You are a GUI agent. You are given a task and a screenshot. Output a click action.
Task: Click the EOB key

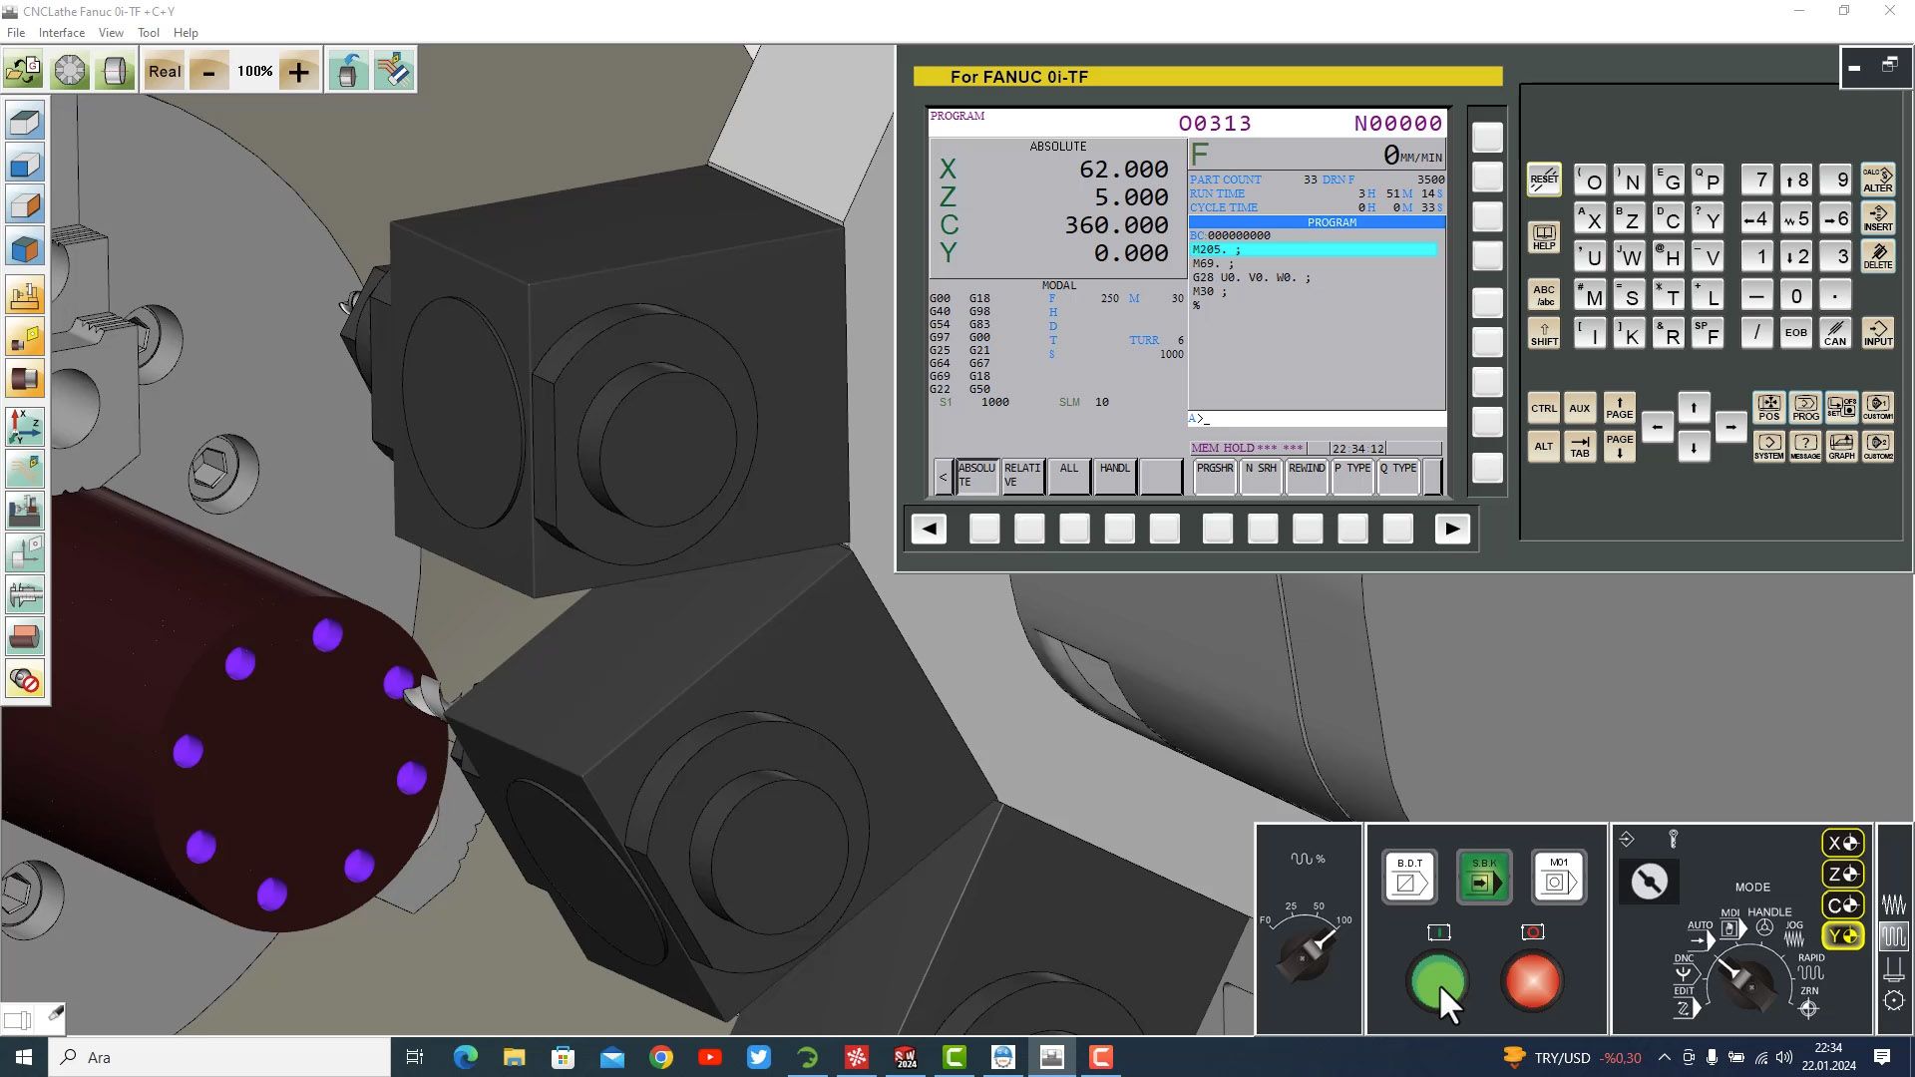point(1795,333)
